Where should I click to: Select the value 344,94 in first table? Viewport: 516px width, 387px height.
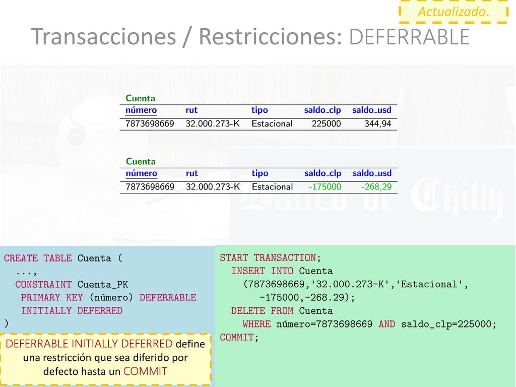tap(377, 124)
